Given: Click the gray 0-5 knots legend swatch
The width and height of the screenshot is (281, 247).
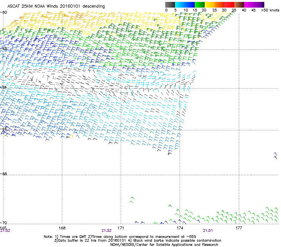Looking at the screenshot, I should pos(170,5).
